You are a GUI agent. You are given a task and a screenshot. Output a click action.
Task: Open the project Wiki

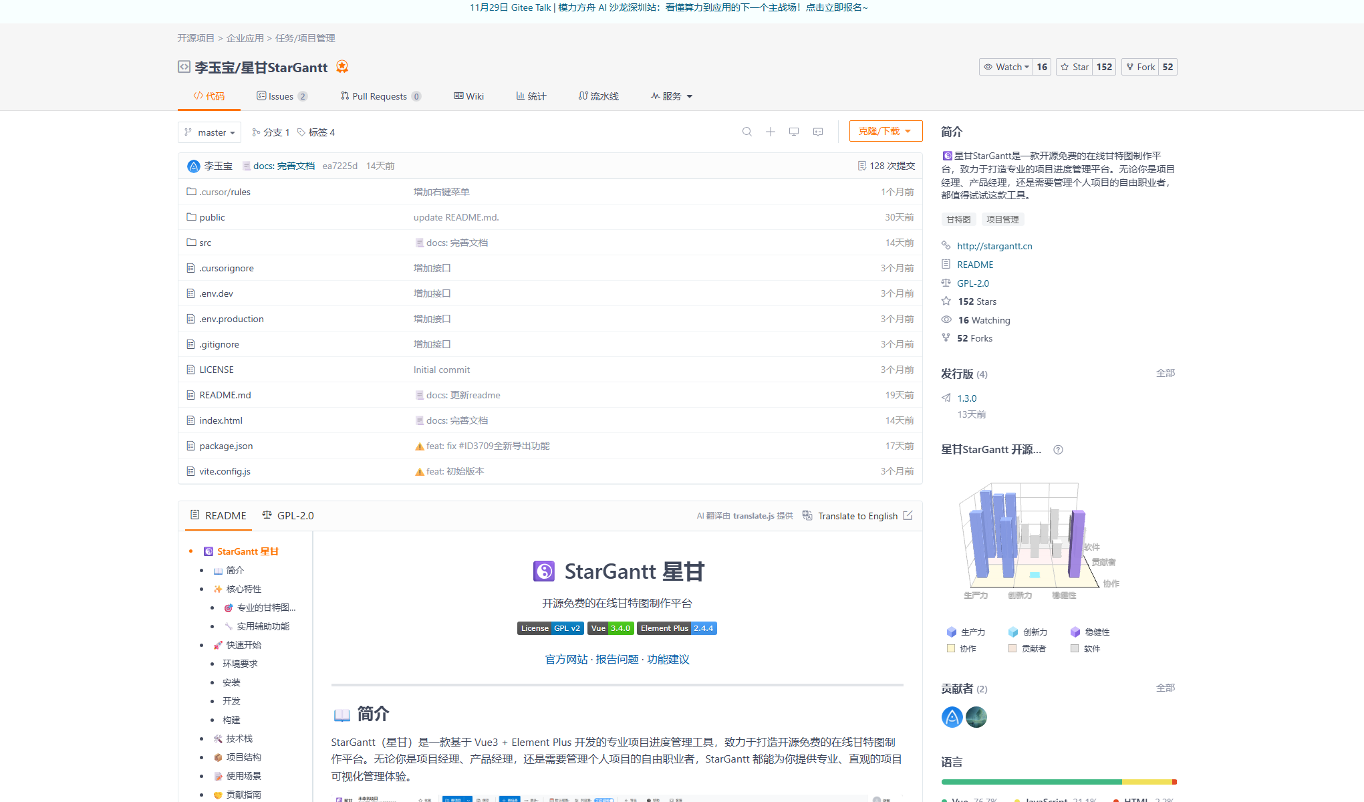(x=468, y=96)
